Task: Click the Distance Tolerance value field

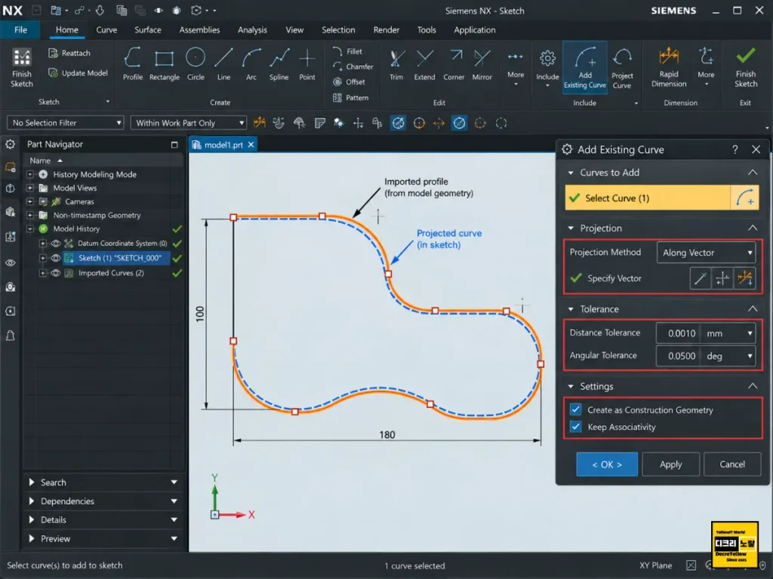Action: (679, 333)
